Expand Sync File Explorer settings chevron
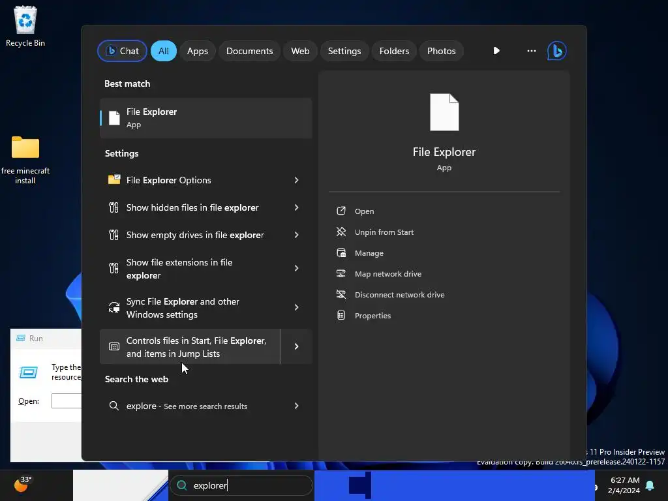The height and width of the screenshot is (501, 668). 297,308
